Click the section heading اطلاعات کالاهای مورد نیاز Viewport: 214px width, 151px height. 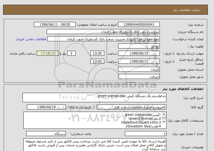[x=183, y=89]
